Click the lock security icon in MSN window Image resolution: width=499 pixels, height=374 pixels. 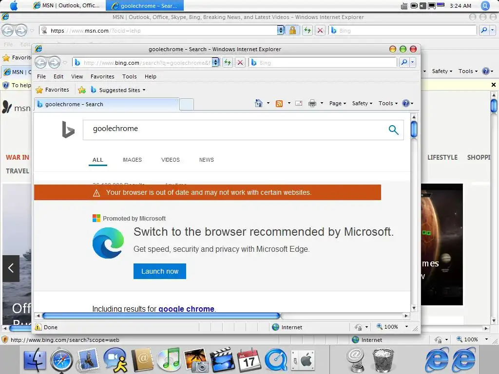pos(292,31)
